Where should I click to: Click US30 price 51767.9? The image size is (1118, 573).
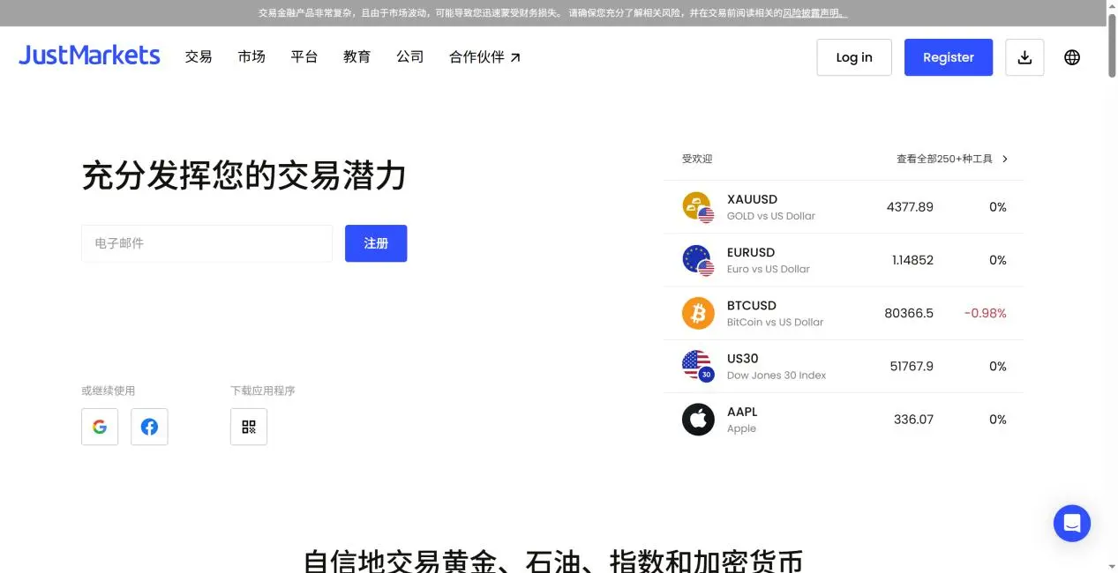click(912, 366)
